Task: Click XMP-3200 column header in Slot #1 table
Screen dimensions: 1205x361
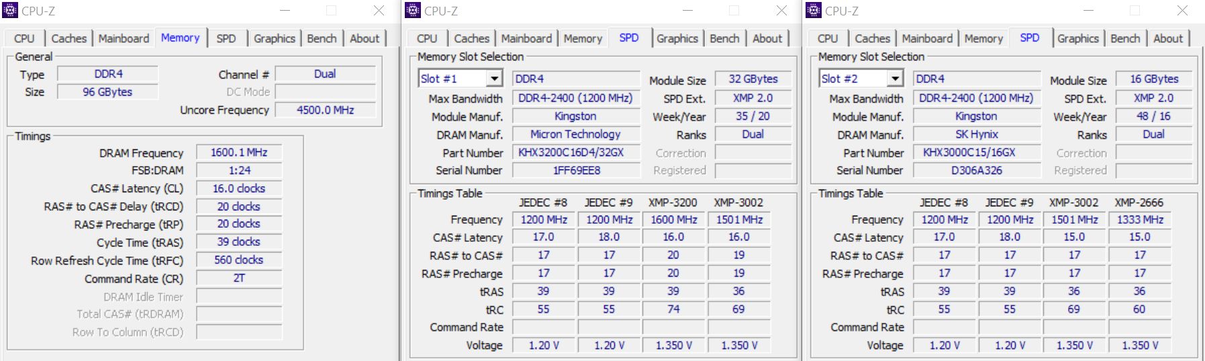Action: pyautogui.click(x=673, y=202)
